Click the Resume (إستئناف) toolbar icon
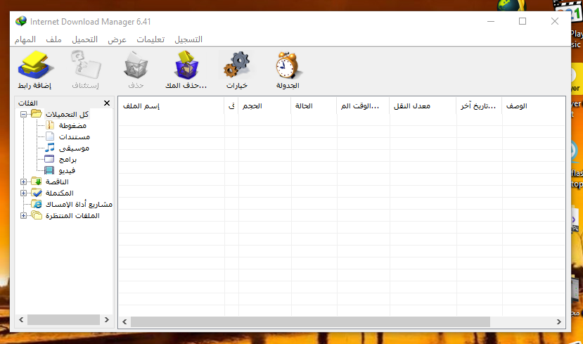The width and height of the screenshot is (583, 344). coord(86,65)
